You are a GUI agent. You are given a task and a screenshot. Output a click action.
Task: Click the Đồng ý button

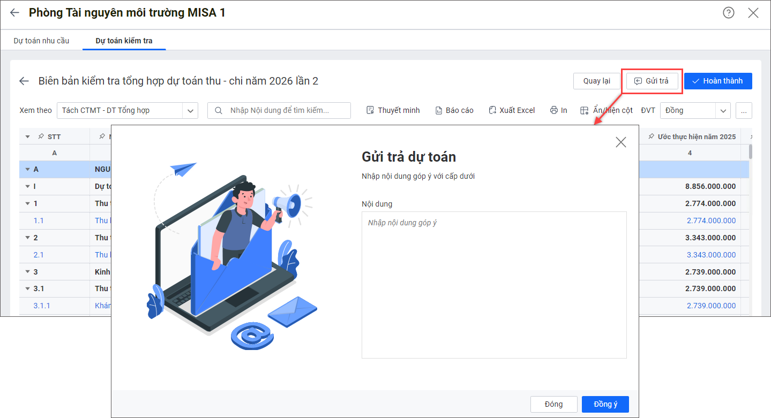click(605, 404)
